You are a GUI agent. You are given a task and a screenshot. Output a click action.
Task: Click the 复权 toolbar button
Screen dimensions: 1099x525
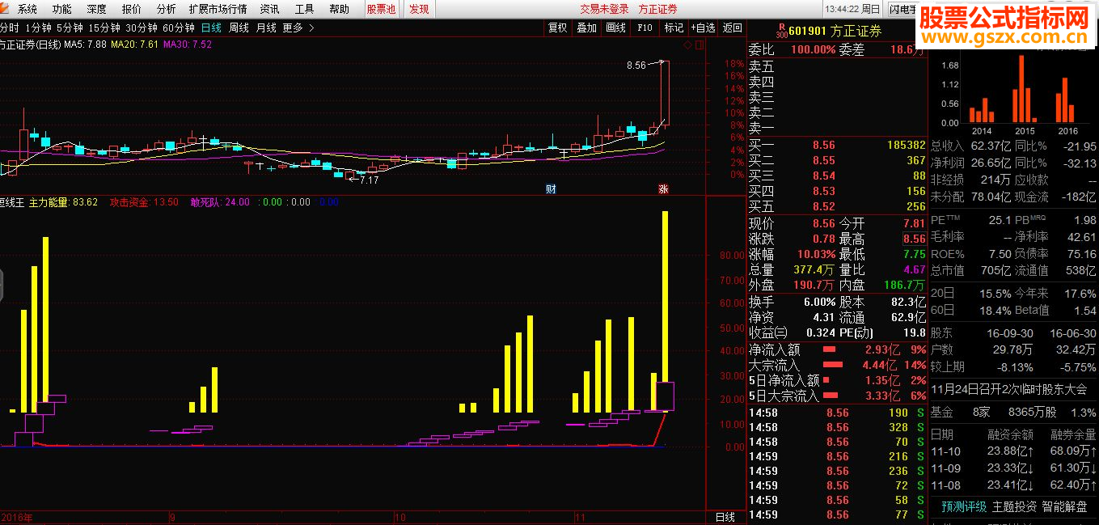point(557,28)
